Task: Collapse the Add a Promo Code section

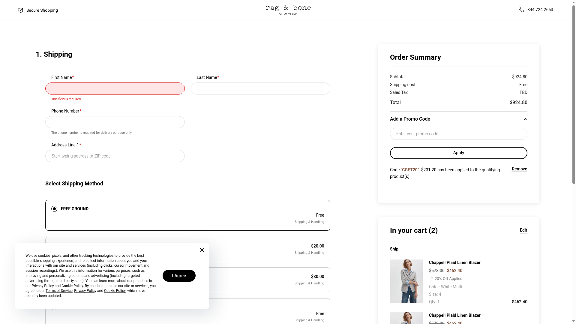Action: point(525,119)
